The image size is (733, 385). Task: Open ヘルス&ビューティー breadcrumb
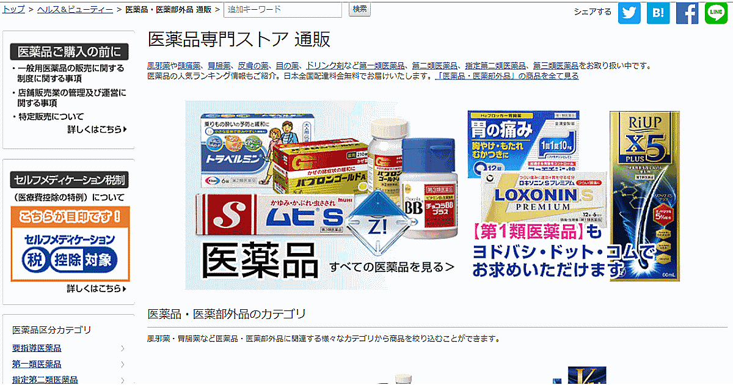[x=75, y=9]
